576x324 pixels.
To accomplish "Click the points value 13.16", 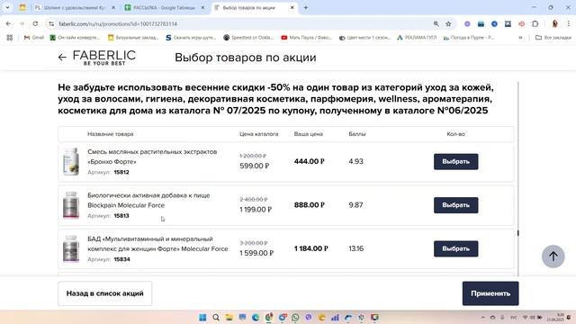I will [x=356, y=248].
